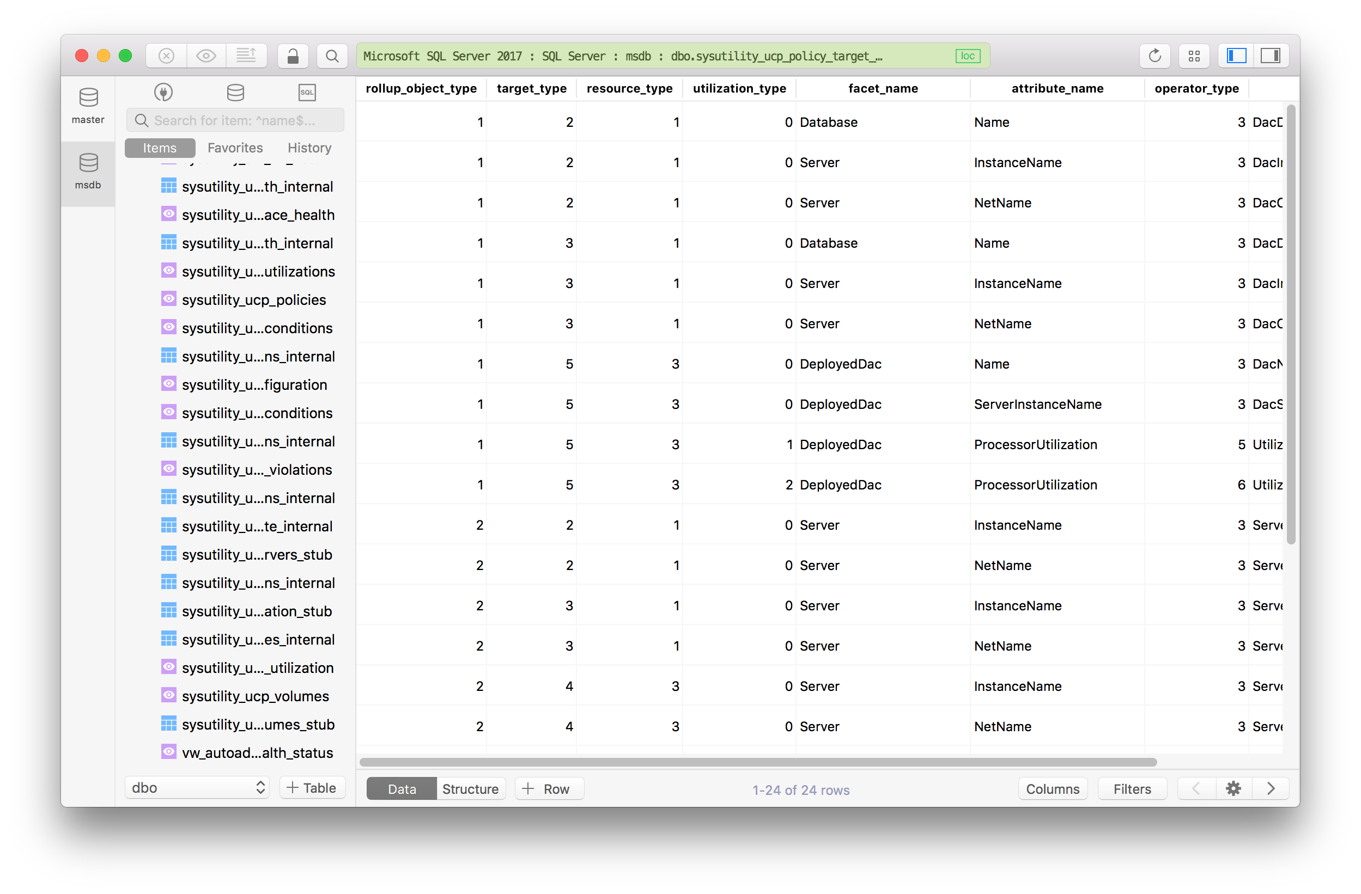Select the Favorites tab in sidebar
1361x894 pixels.
click(235, 146)
